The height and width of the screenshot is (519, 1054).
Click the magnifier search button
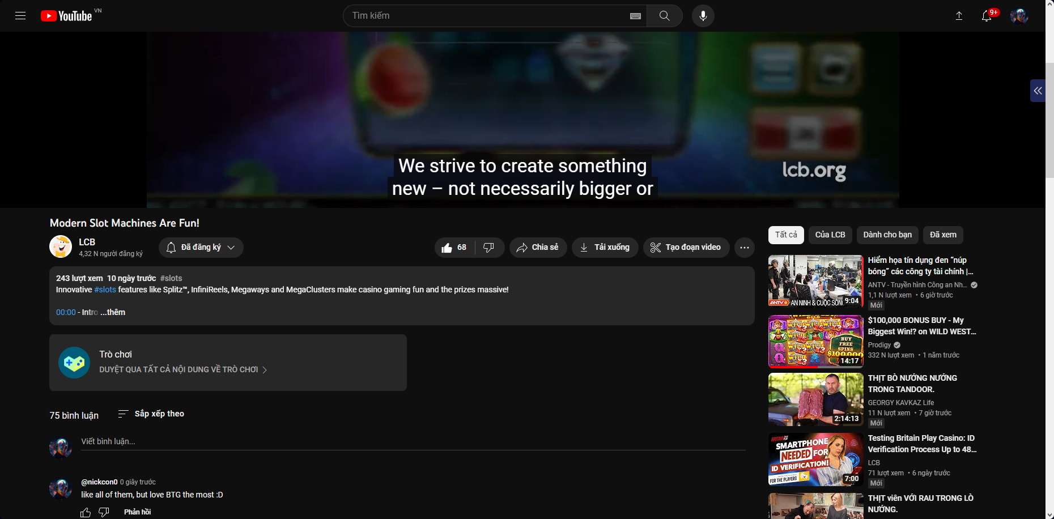665,16
